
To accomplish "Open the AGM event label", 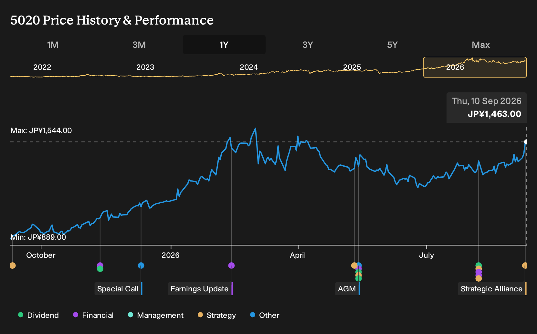I will click(347, 289).
